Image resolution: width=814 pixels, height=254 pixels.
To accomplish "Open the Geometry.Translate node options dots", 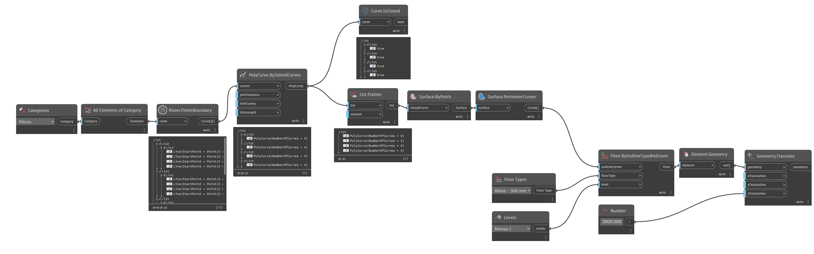I will click(x=808, y=202).
